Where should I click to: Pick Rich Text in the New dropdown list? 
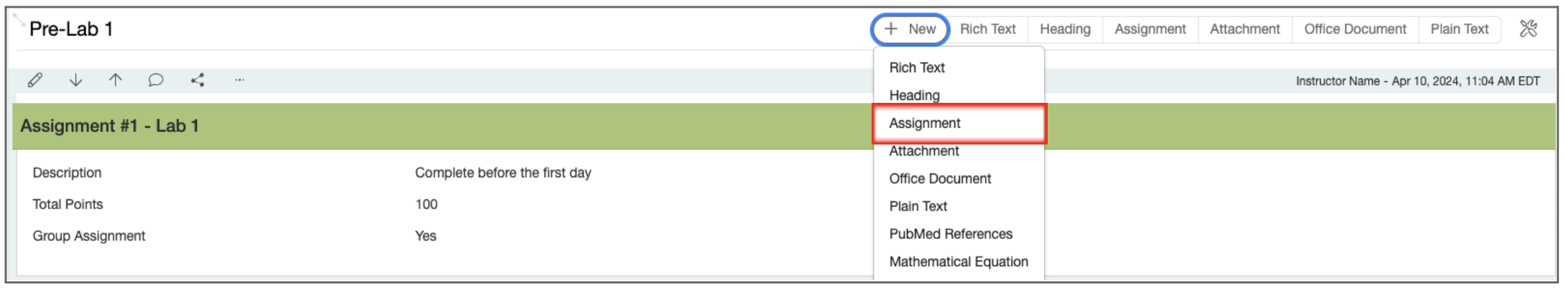point(917,68)
